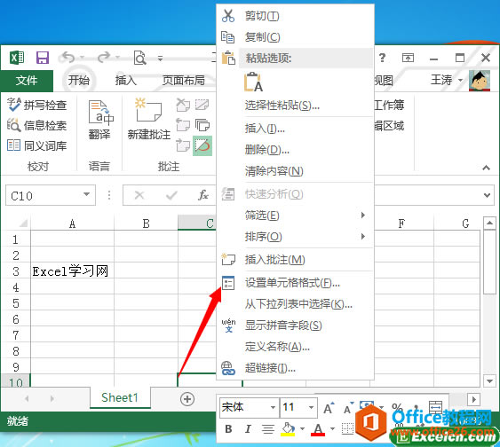The image size is (500, 447).
Task: Choose 删除(D)... in the context menu
Action: [295, 149]
